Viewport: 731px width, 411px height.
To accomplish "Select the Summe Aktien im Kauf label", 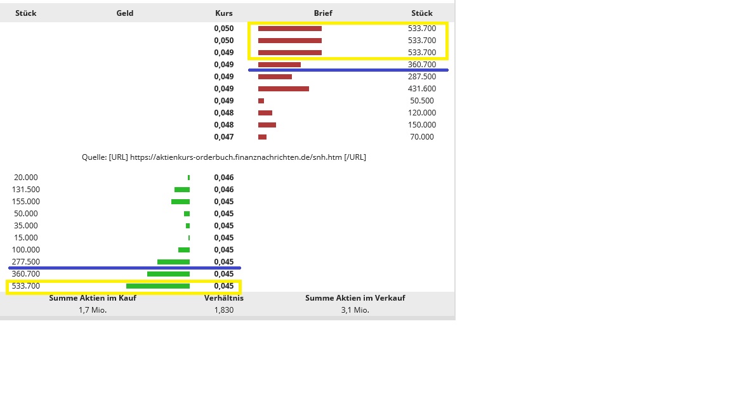I will tap(93, 298).
